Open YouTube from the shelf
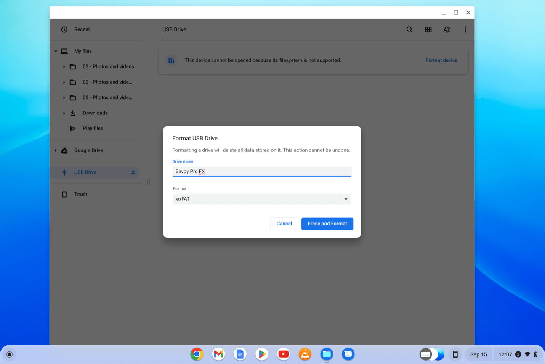The image size is (545, 364). pos(283,354)
